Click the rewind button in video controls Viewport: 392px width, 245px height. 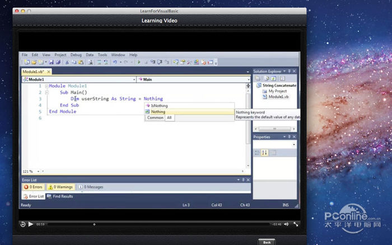(x=23, y=224)
